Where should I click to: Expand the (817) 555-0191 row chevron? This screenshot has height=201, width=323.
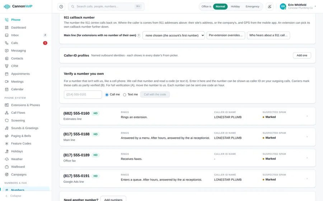point(307,178)
